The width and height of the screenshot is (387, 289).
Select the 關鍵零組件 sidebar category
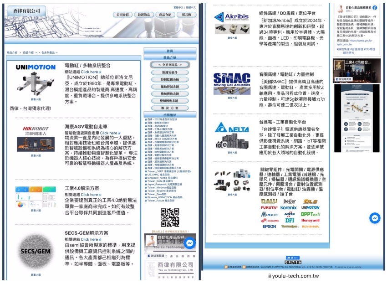170,72
